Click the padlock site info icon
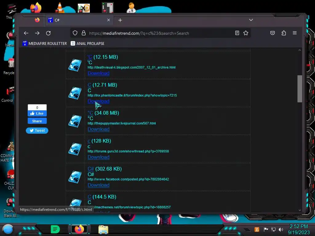This screenshot has width=315, height=236. point(84,33)
